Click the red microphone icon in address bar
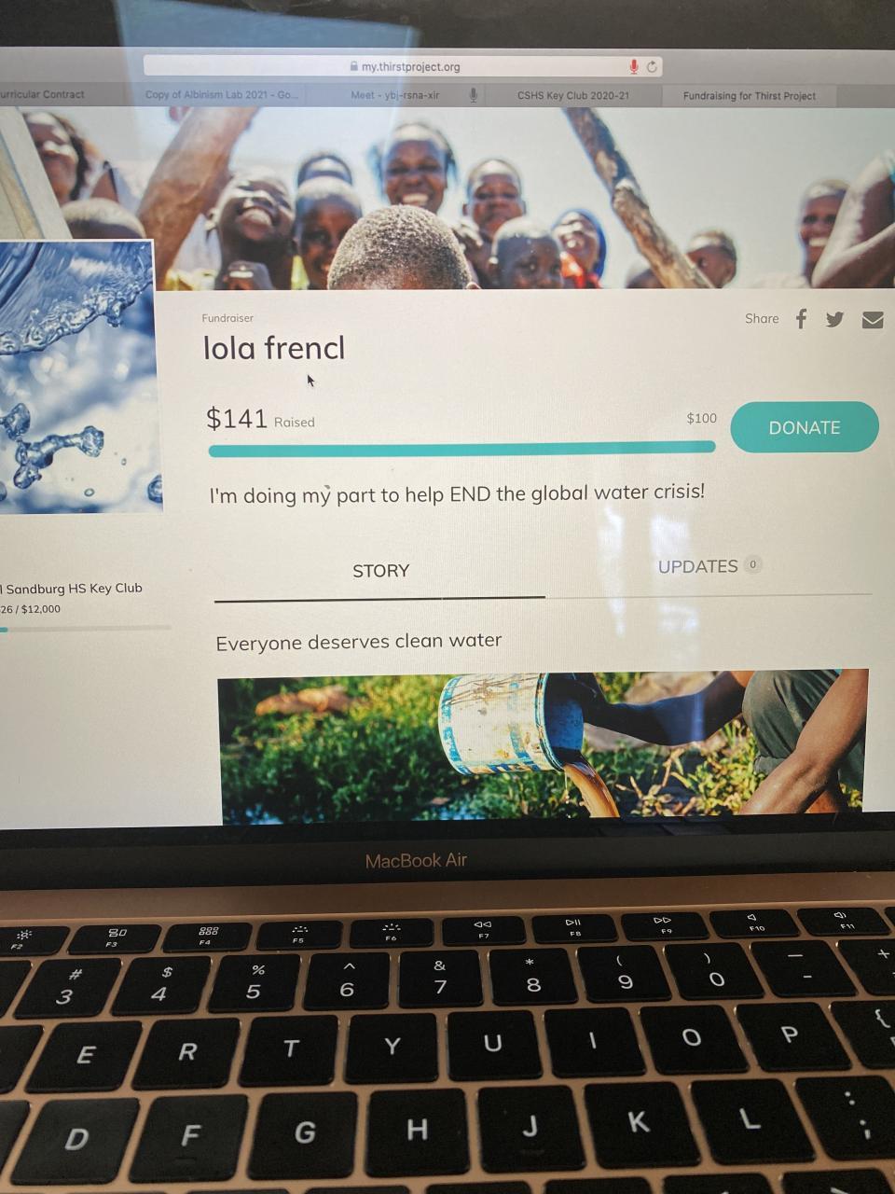Image resolution: width=895 pixels, height=1194 pixels. tap(634, 66)
